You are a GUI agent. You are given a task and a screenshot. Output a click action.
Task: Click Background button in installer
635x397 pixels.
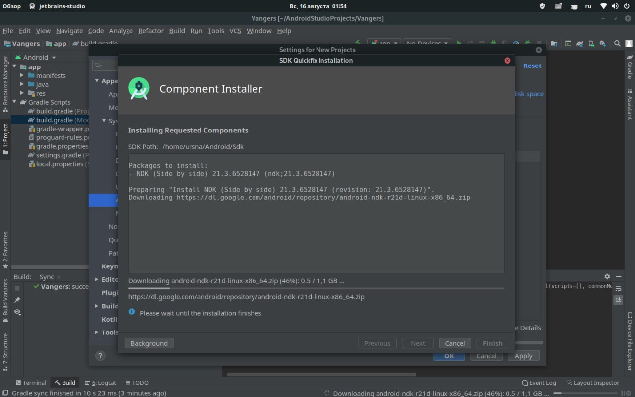coord(149,343)
